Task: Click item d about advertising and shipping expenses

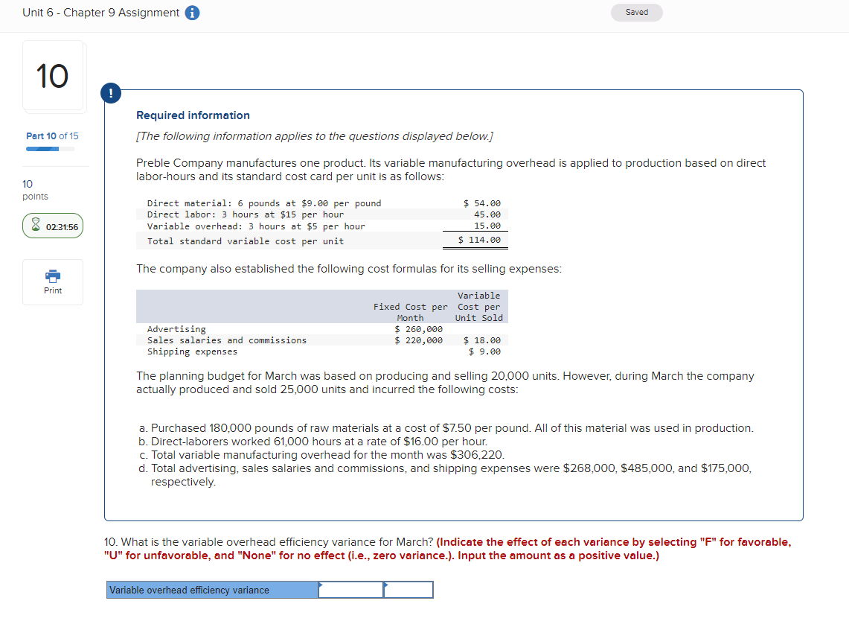Action: (445, 475)
